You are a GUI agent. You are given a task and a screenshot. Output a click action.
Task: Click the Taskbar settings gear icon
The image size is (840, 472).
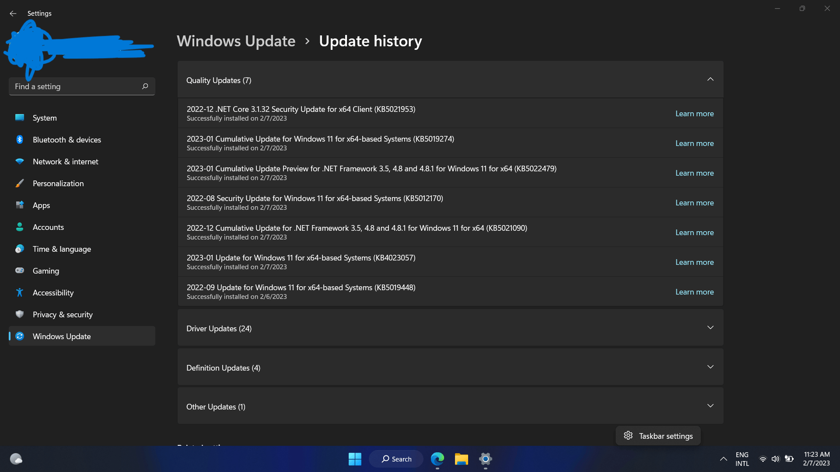point(628,435)
